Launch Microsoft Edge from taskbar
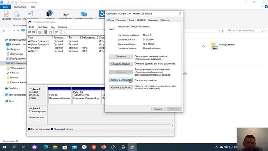268x151 pixels. click(46, 147)
